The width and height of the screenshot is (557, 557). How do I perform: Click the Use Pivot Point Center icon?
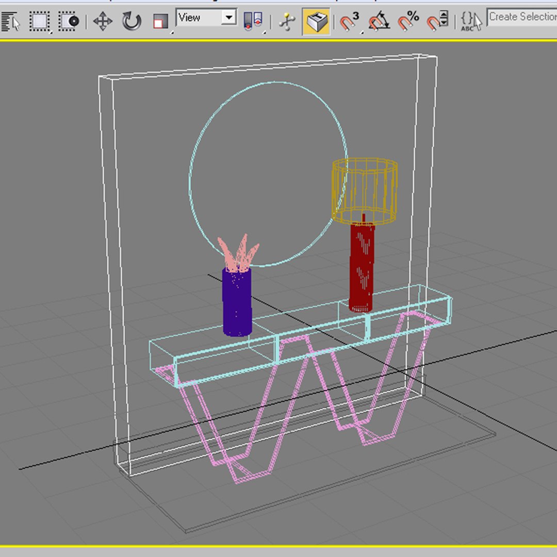[253, 21]
